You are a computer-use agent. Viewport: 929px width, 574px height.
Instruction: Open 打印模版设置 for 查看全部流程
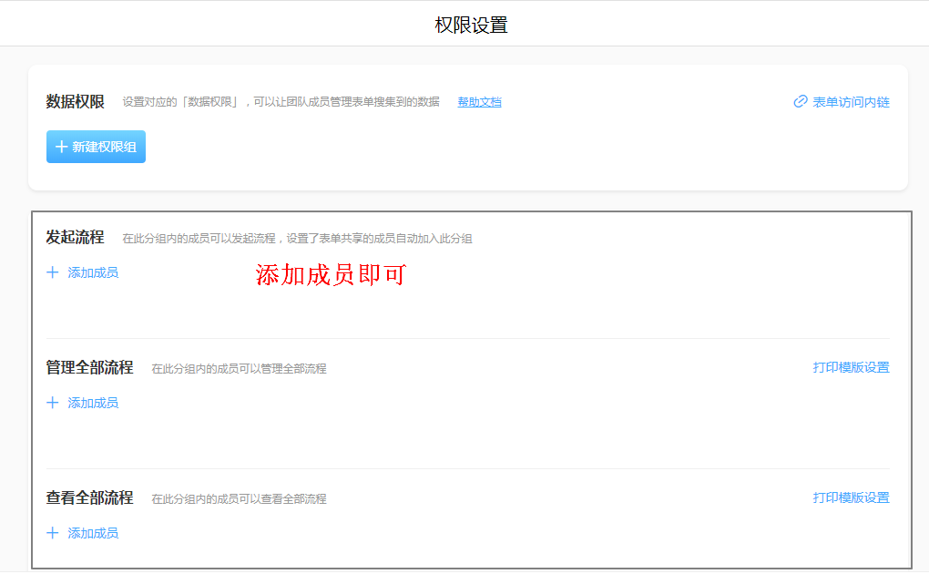click(851, 497)
